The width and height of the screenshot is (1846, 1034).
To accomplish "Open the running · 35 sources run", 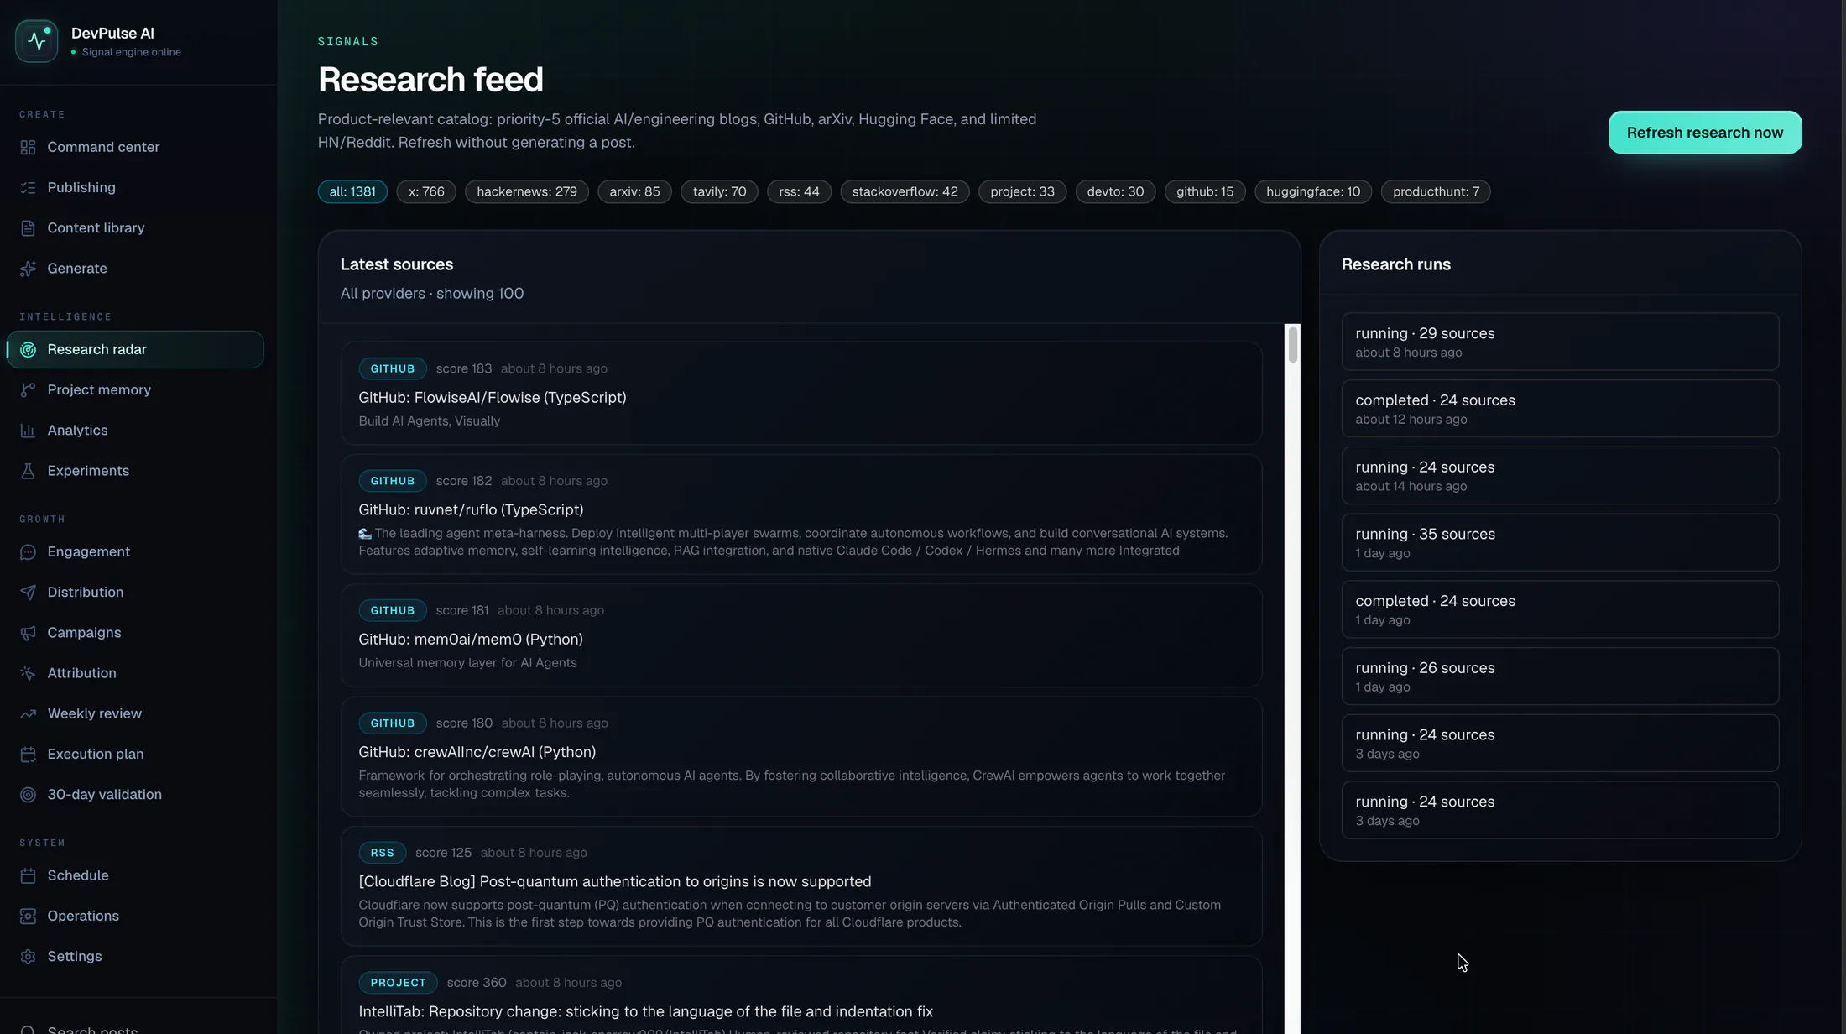I will point(1560,542).
